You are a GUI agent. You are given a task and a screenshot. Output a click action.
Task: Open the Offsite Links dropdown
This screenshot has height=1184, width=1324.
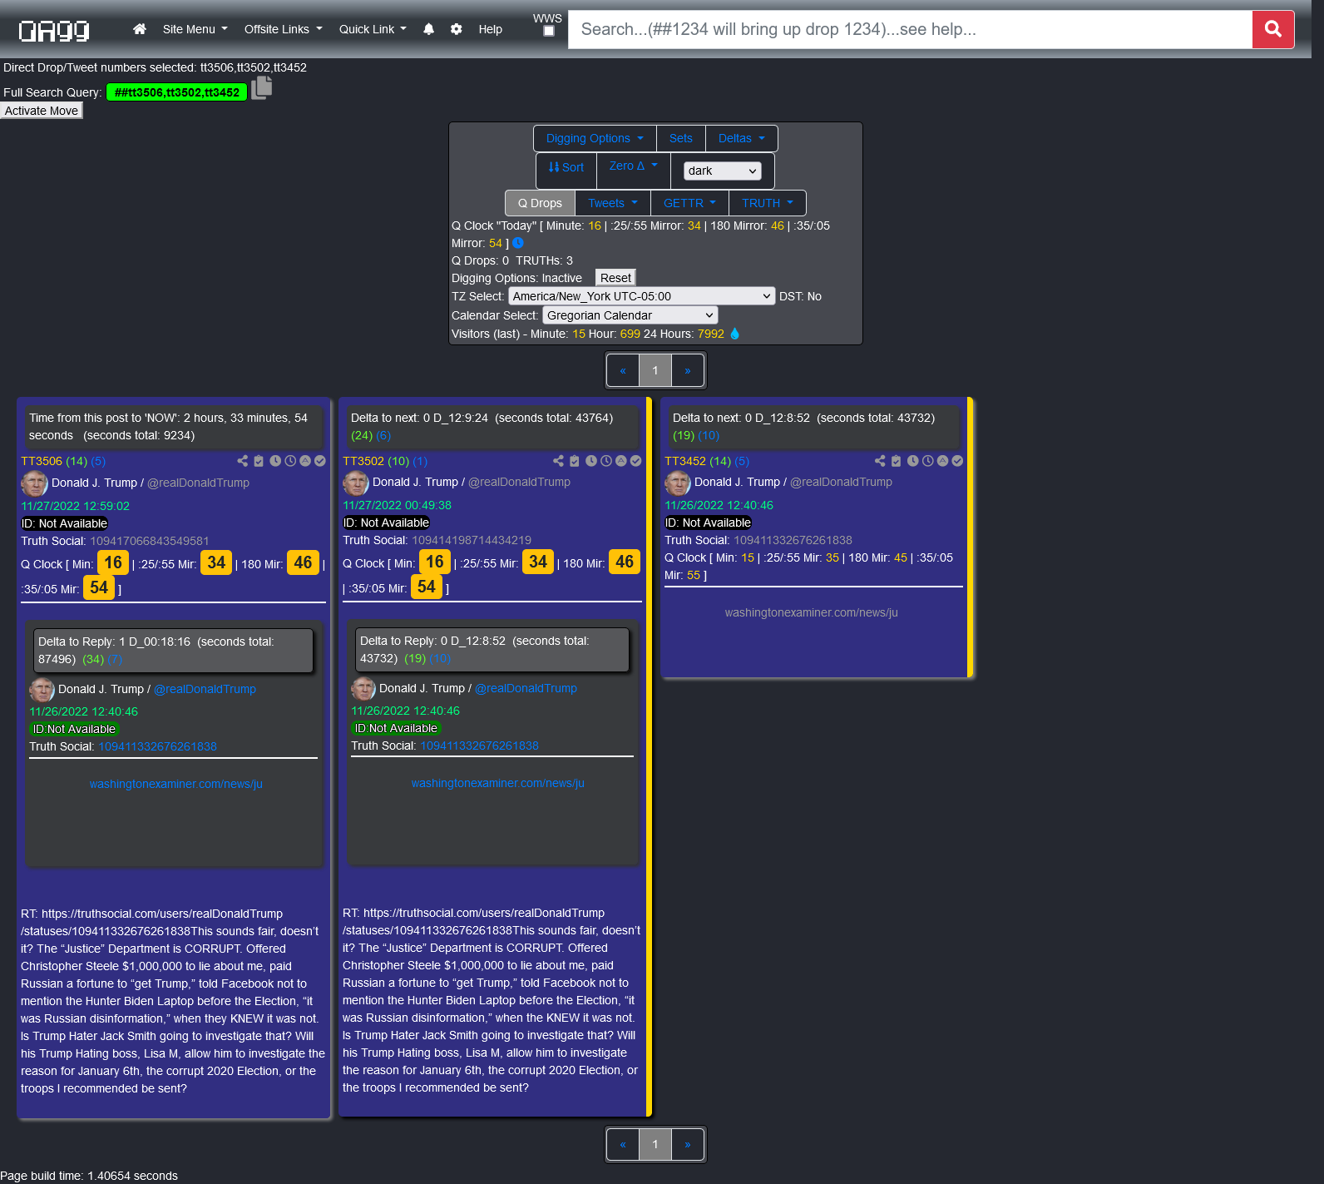pos(283,29)
